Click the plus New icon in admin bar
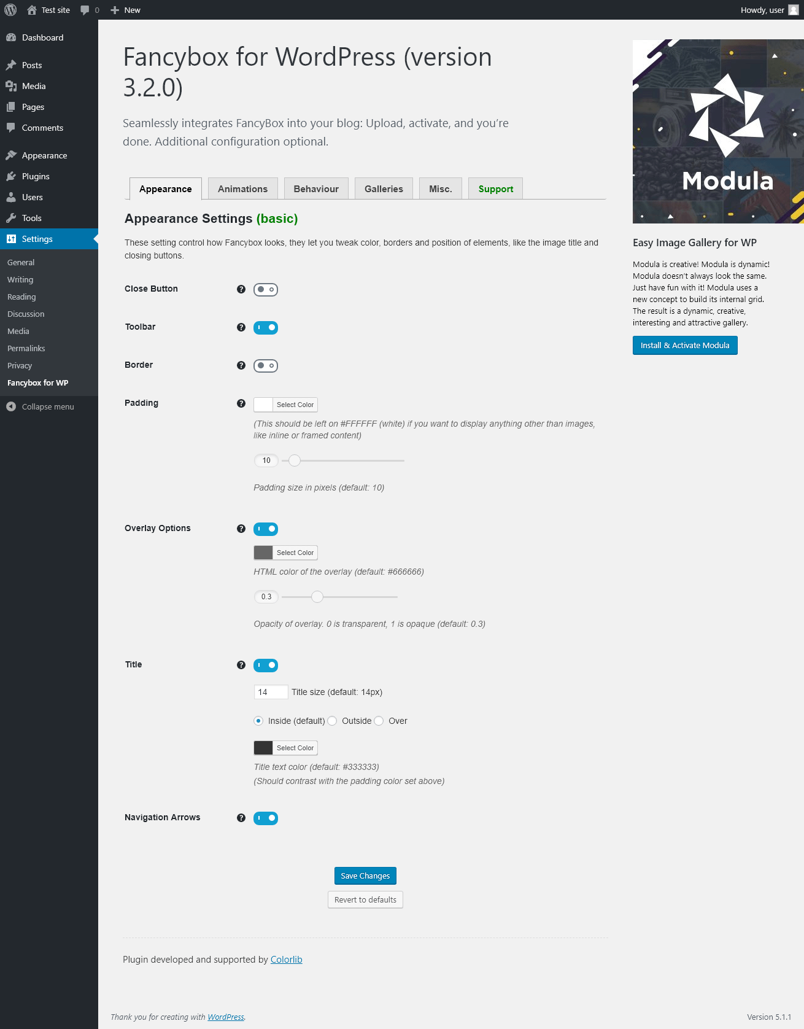This screenshot has width=804, height=1029. [115, 10]
